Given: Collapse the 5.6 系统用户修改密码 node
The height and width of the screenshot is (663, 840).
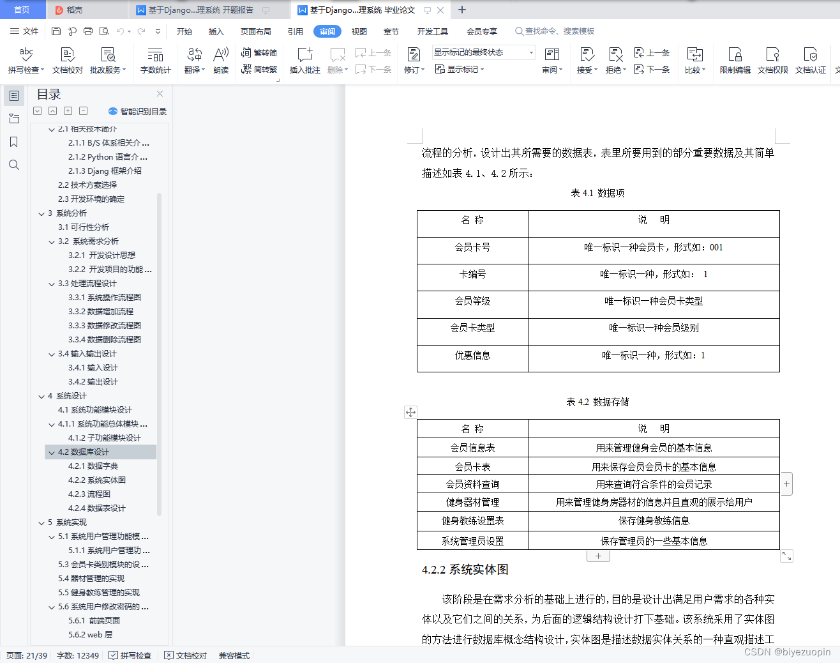Looking at the screenshot, I should click(52, 607).
